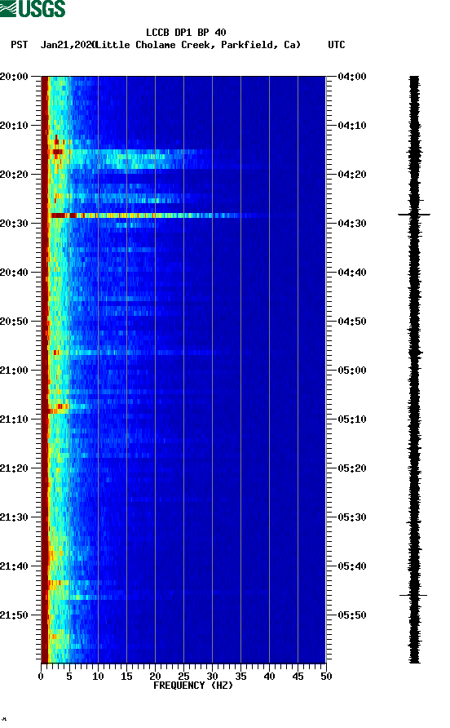450x728 pixels.
Task: Click the 04:40 UTC time label
Action: pyautogui.click(x=352, y=273)
